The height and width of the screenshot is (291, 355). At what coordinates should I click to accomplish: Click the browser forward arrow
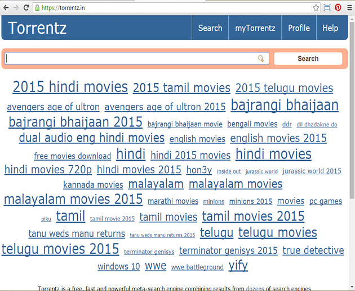point(16,8)
